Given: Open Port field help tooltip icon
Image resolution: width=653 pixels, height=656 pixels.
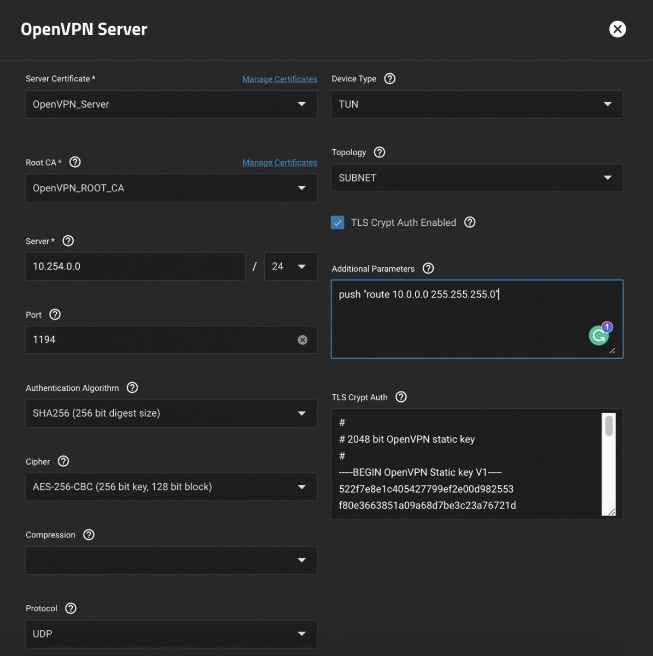Looking at the screenshot, I should [55, 315].
